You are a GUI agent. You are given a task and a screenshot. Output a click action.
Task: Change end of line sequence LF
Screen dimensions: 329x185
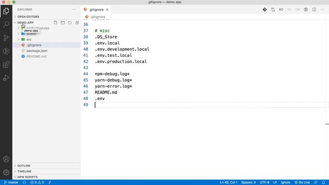point(275,182)
